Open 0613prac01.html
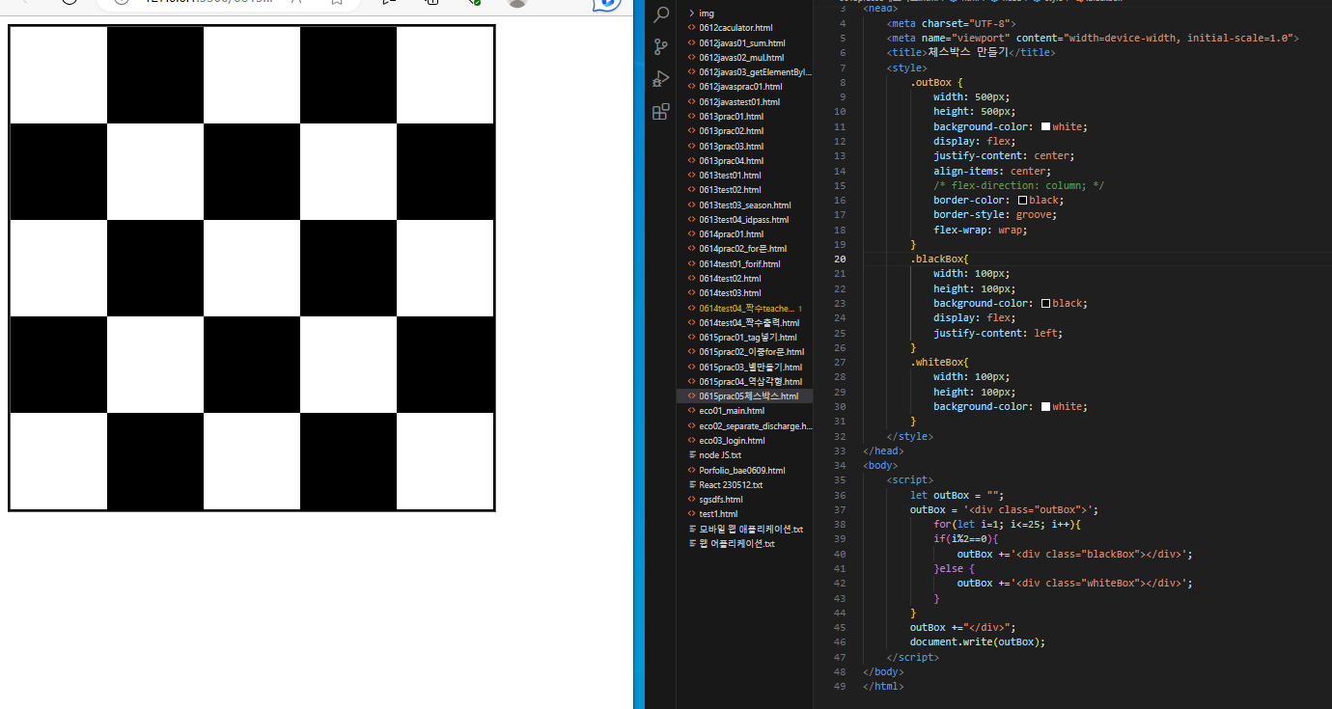The image size is (1332, 709). click(x=731, y=116)
